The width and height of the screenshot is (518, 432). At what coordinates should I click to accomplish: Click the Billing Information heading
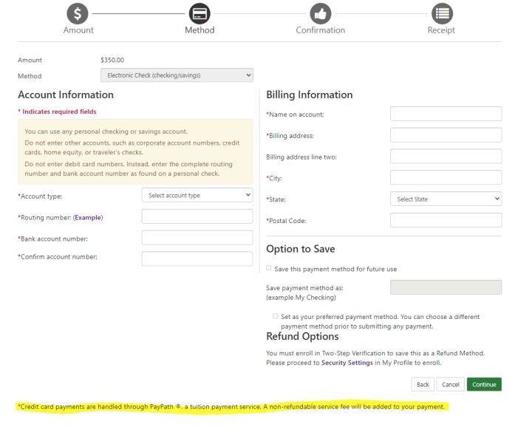(310, 95)
